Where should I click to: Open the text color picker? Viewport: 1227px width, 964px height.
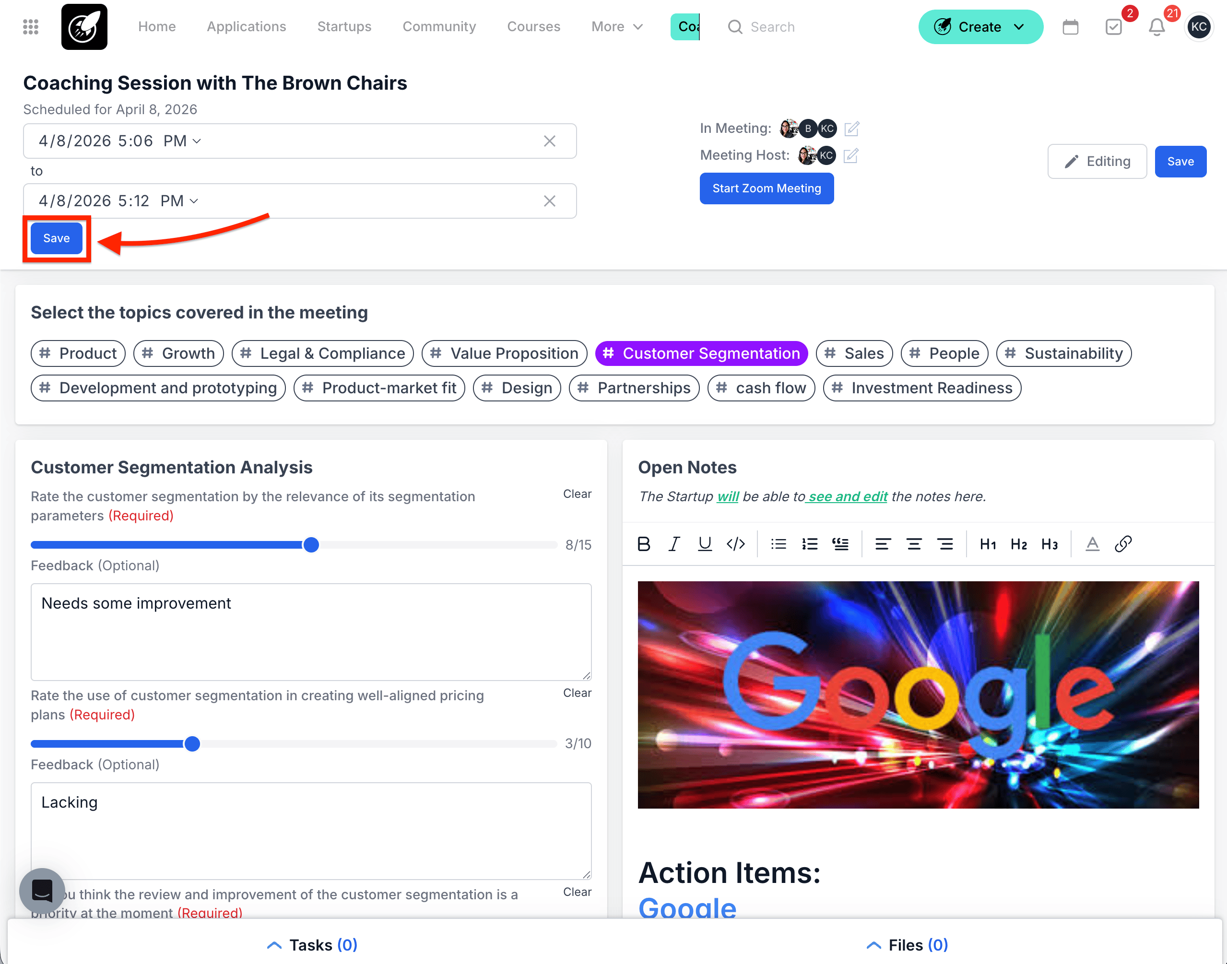tap(1093, 544)
